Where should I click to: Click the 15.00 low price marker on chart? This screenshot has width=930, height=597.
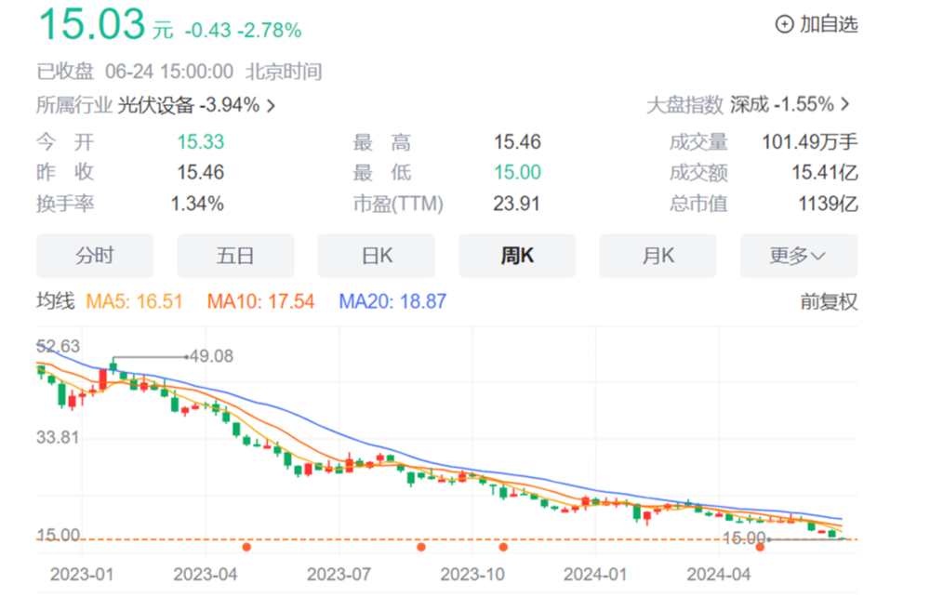coord(743,538)
